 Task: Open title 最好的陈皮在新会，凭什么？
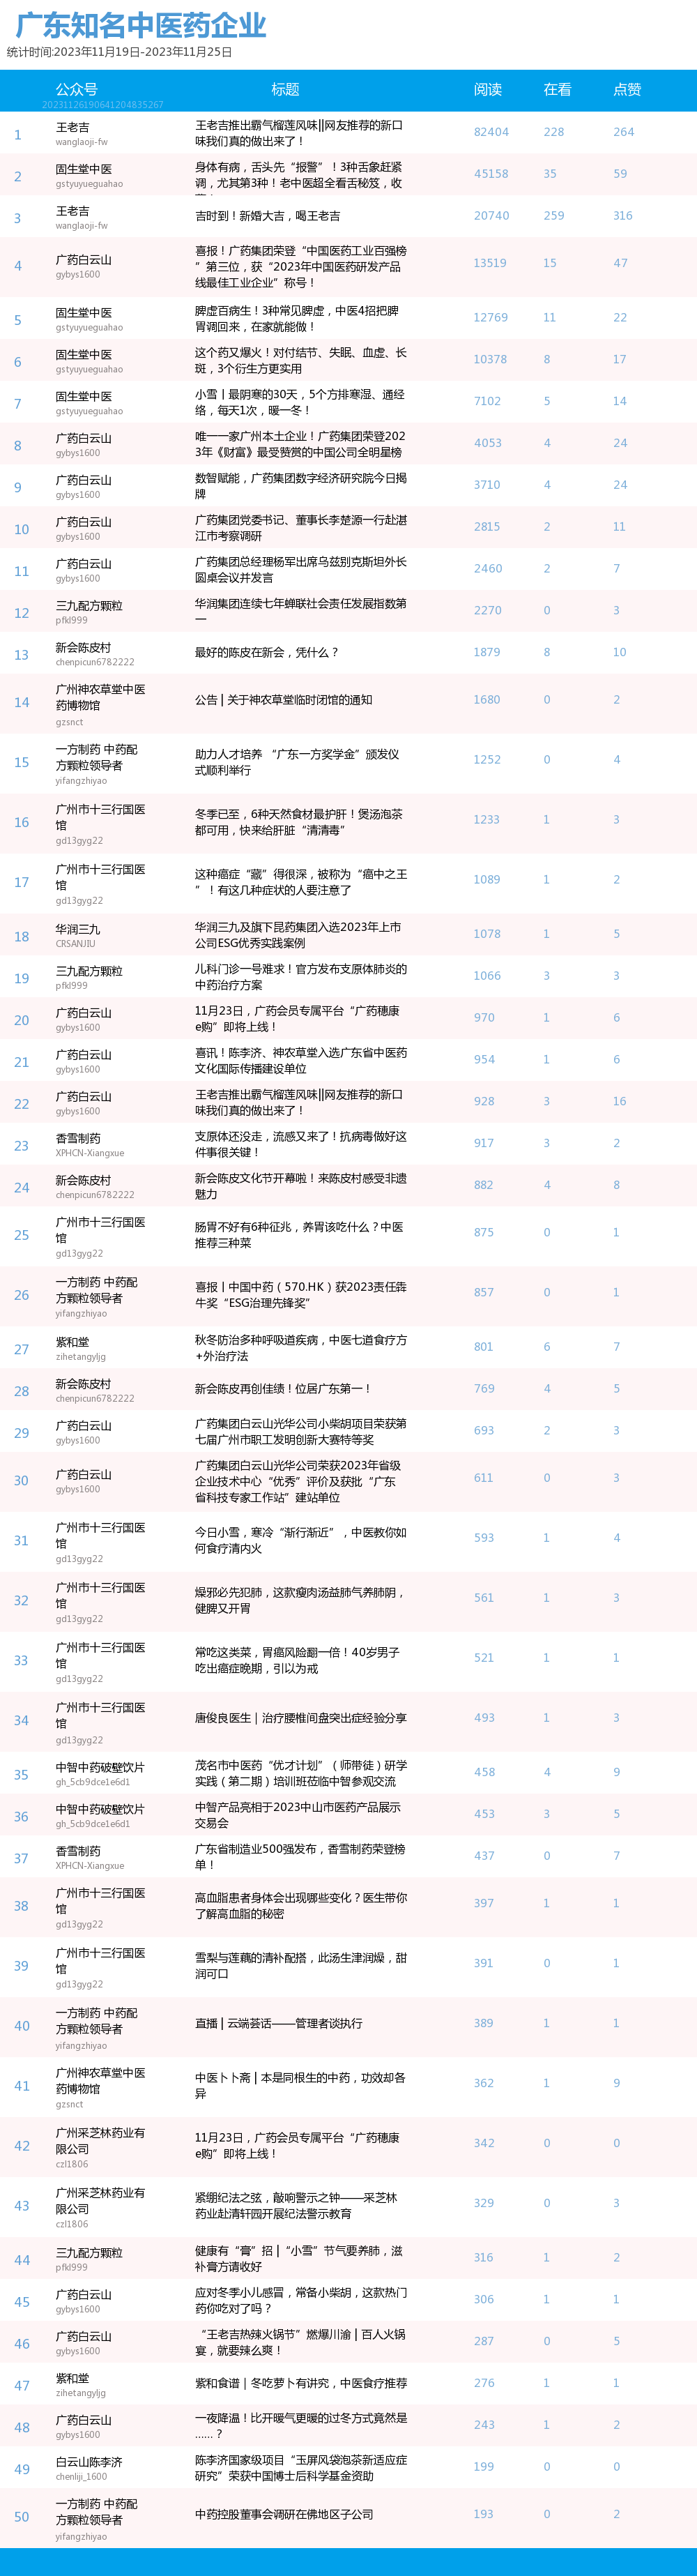267,653
